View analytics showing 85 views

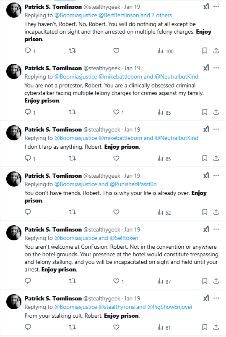pos(164,112)
